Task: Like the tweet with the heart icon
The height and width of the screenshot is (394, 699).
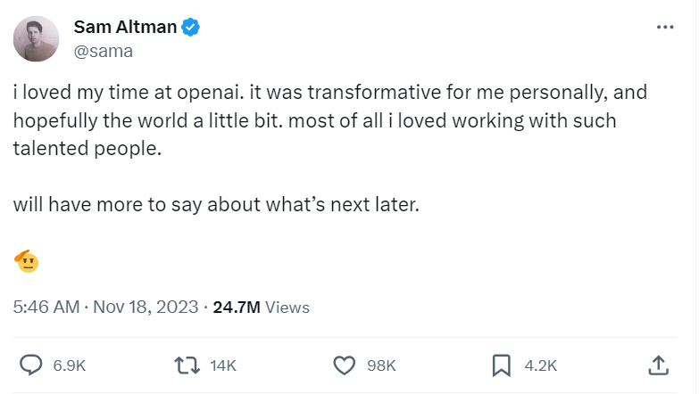Action: pos(345,365)
